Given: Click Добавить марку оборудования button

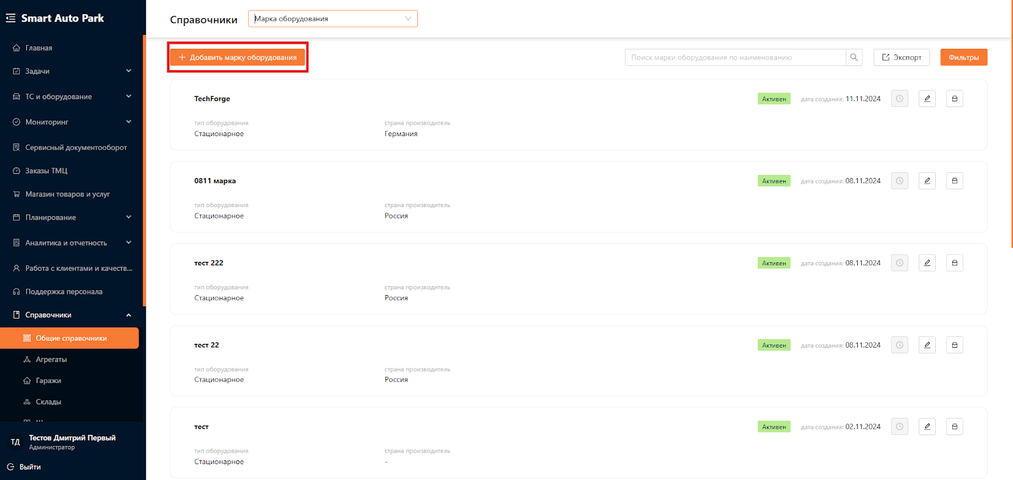Looking at the screenshot, I should pyautogui.click(x=237, y=58).
